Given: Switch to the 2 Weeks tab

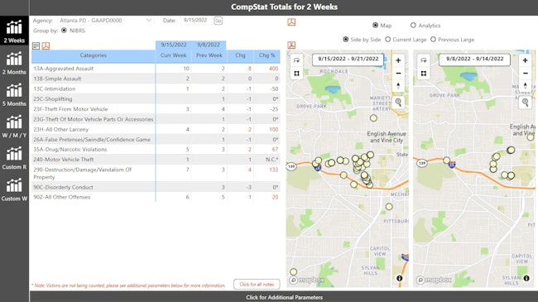Looking at the screenshot, I should (x=14, y=31).
